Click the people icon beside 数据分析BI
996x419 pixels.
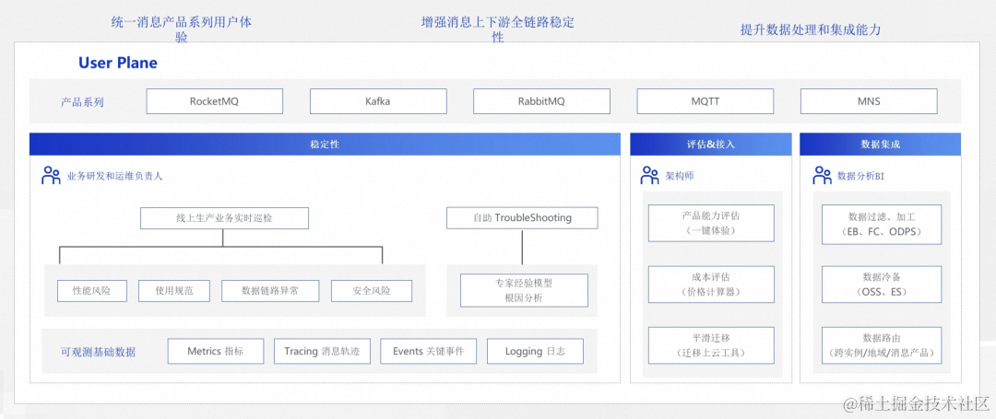pyautogui.click(x=822, y=176)
